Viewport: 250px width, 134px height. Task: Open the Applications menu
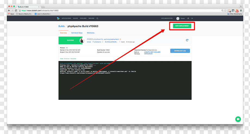tap(66, 18)
